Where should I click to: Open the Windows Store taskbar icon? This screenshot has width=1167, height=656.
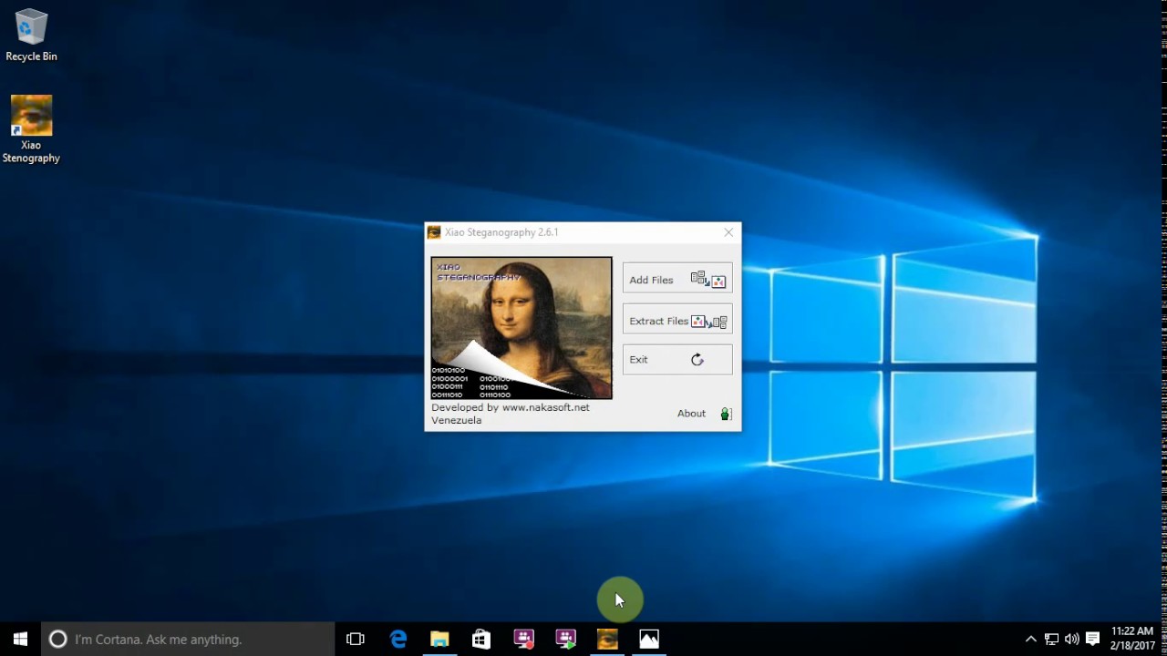click(x=481, y=639)
